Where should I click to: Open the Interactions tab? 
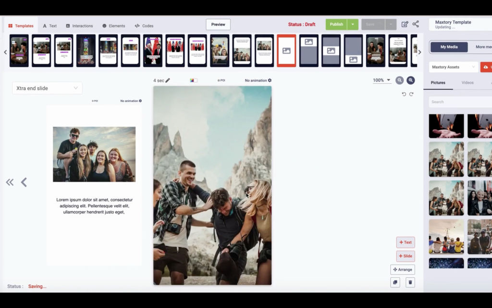[79, 26]
